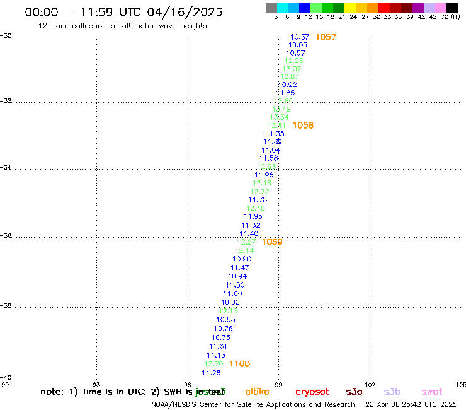The width and height of the screenshot is (466, 410).
Task: Click the 11.96 wave height reading
Action: click(264, 175)
